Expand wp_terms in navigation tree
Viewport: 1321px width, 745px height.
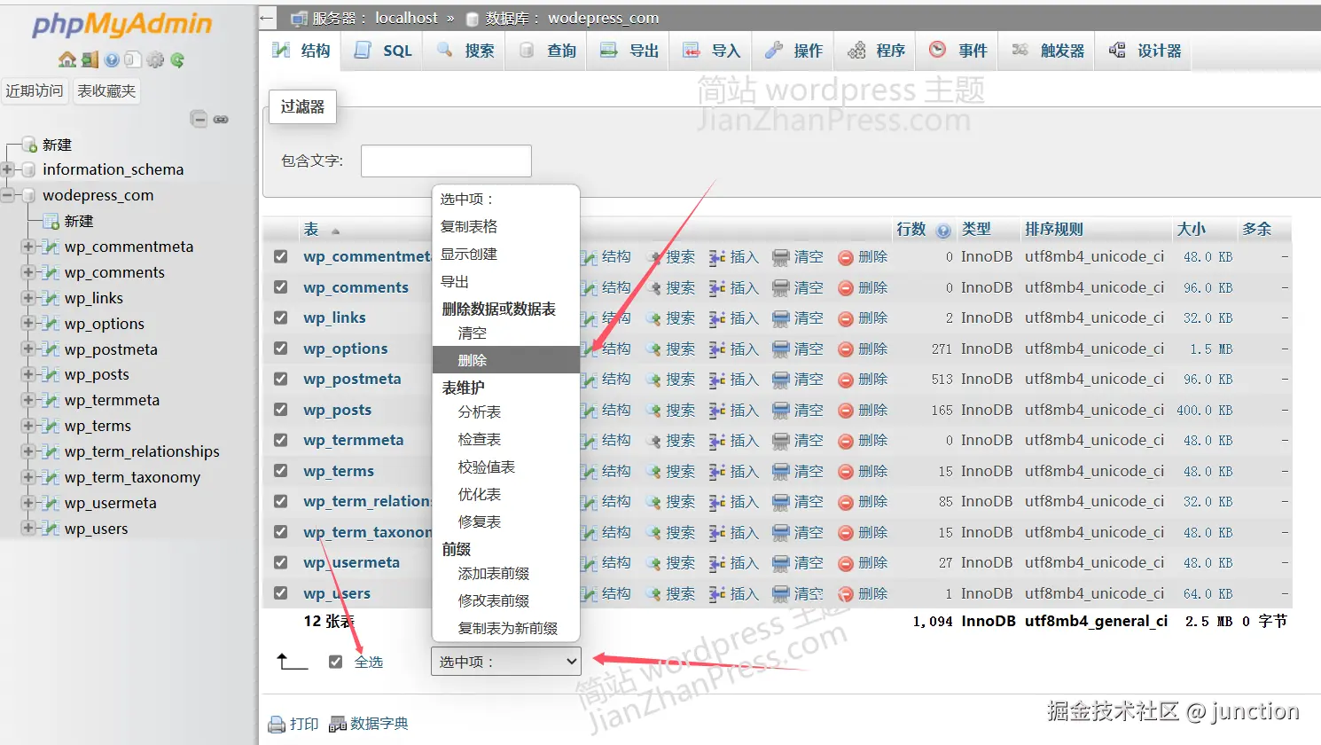click(28, 426)
